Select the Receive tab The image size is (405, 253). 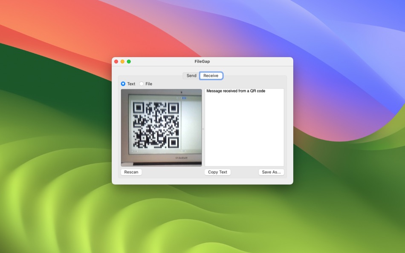pos(211,76)
